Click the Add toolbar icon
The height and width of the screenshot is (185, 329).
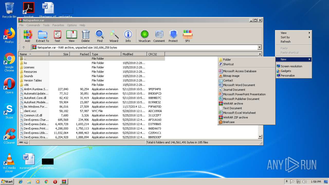[x=28, y=36]
